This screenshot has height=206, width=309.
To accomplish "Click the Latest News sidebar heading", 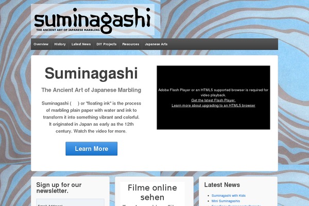I will [222, 185].
